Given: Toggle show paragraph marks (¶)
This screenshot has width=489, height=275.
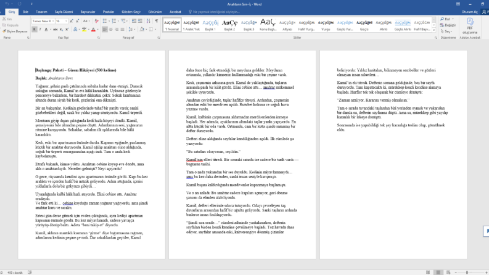Looking at the screenshot, I should pyautogui.click(x=156, y=21).
